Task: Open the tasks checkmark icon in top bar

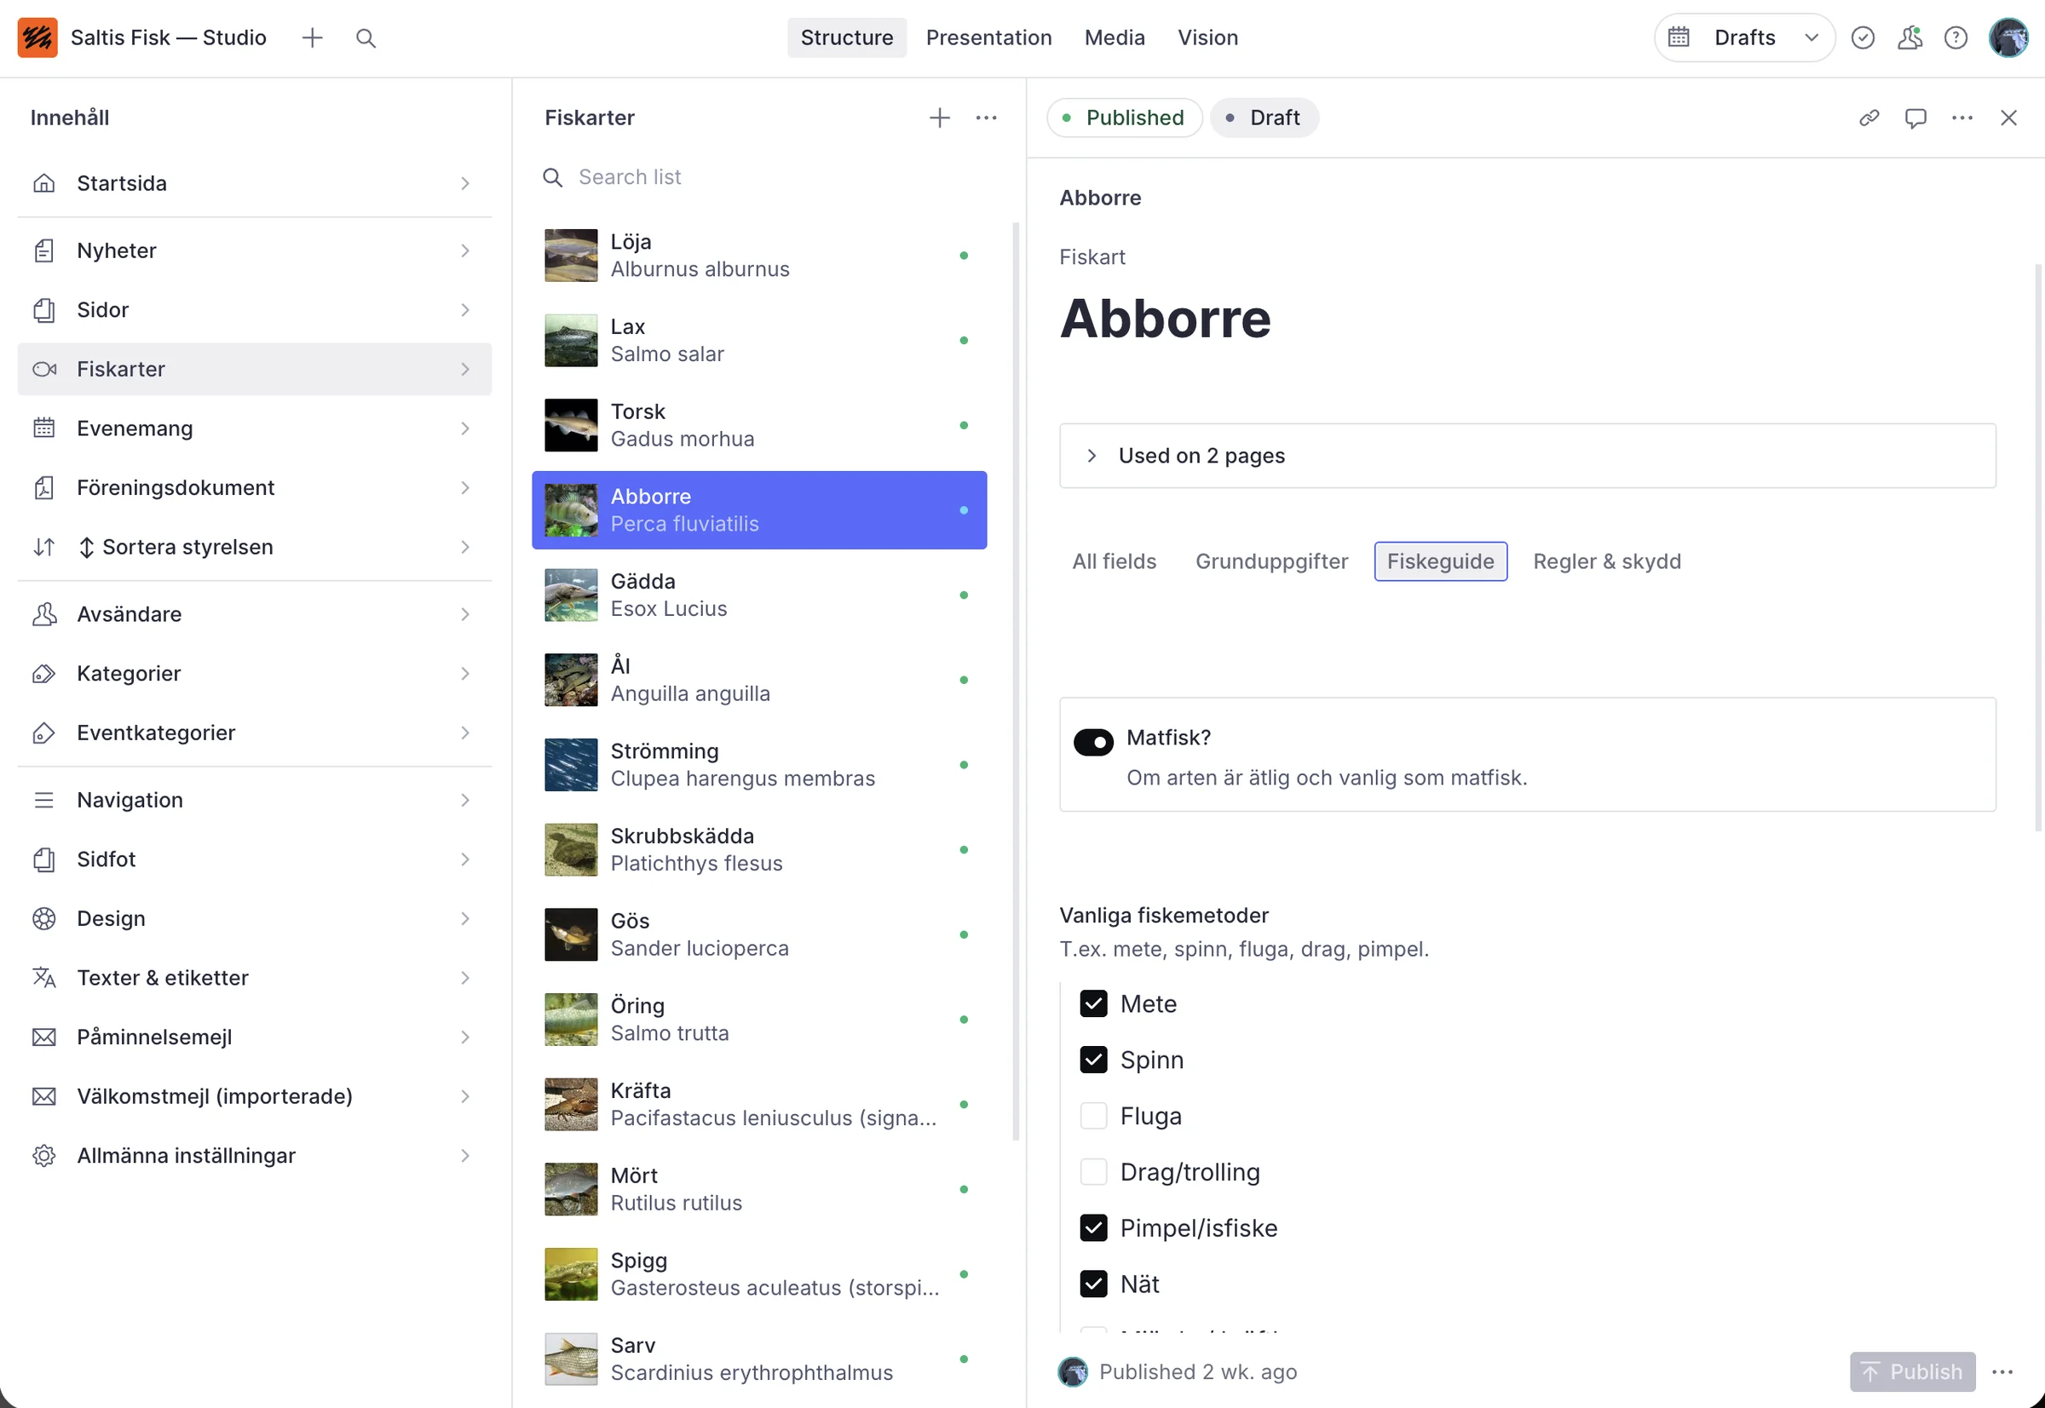Action: pyautogui.click(x=1863, y=38)
